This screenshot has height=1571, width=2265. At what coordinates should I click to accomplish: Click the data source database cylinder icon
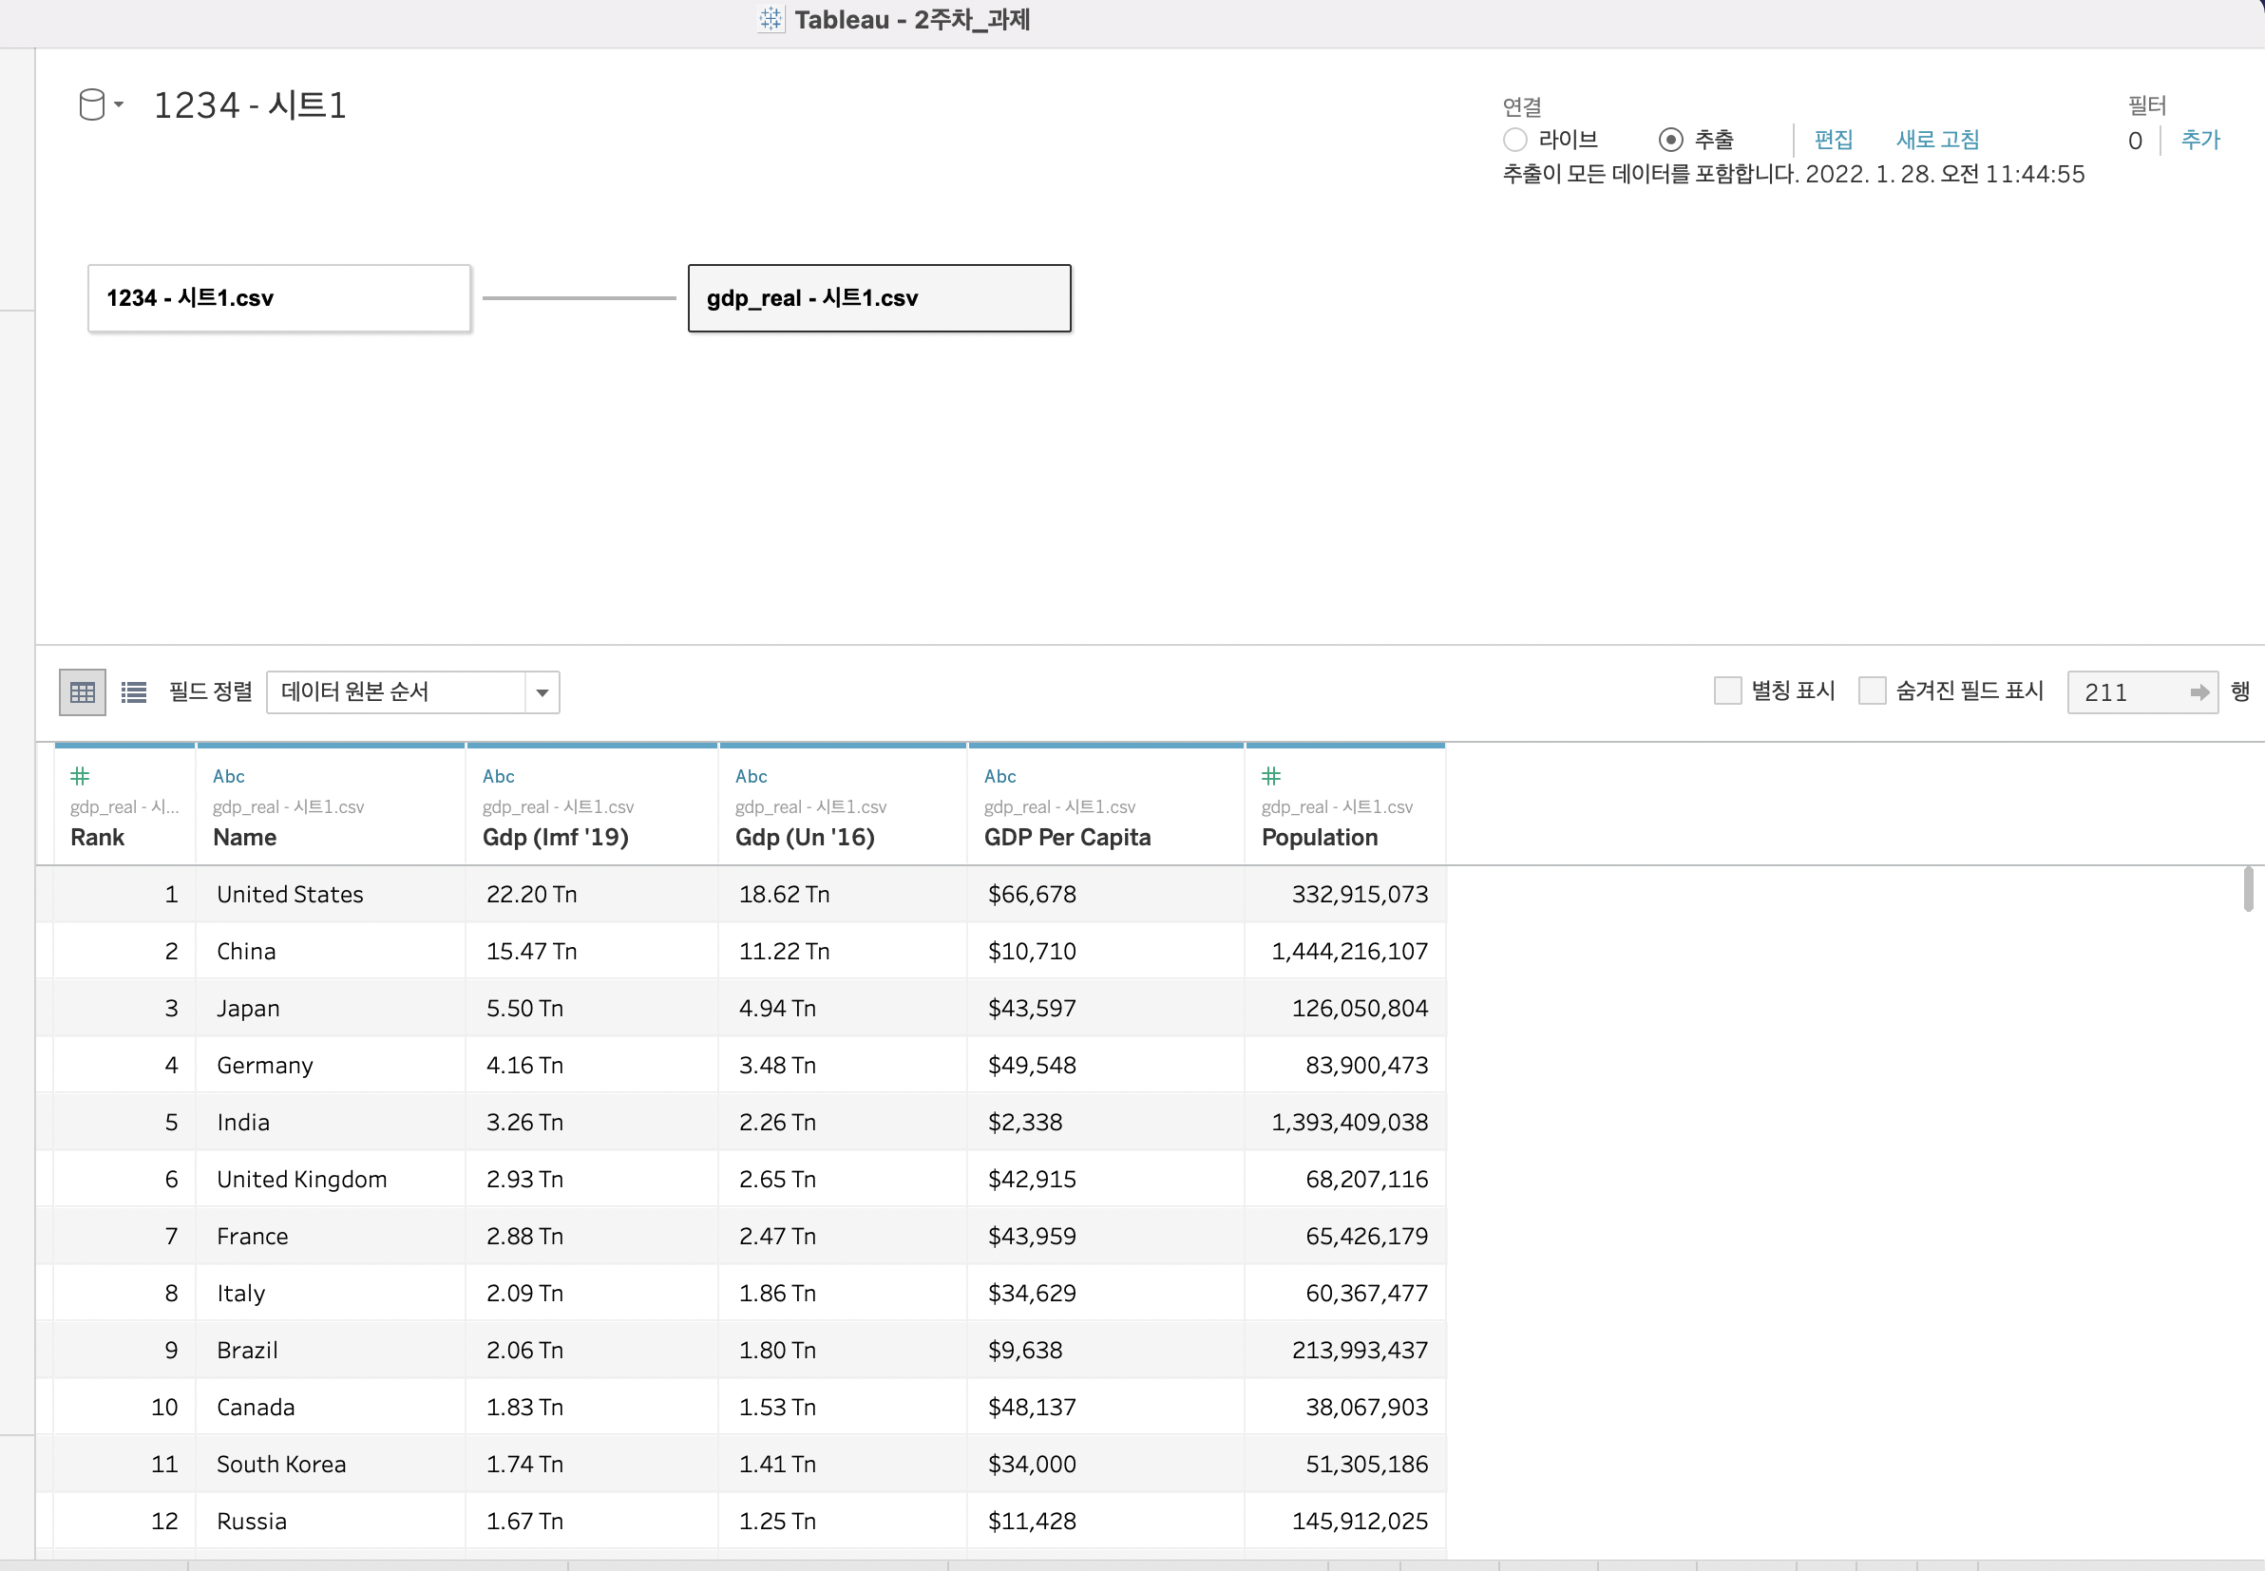point(90,104)
